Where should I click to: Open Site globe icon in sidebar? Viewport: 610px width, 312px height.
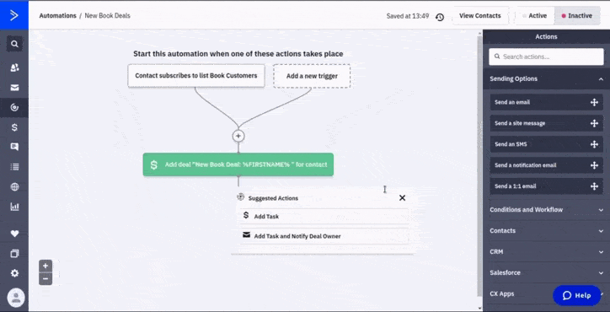(x=14, y=186)
